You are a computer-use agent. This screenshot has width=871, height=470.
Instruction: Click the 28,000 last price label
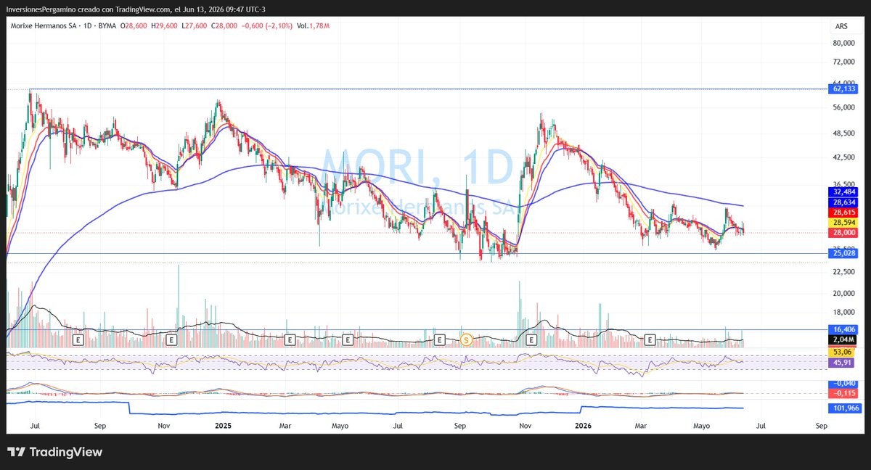[x=842, y=232]
